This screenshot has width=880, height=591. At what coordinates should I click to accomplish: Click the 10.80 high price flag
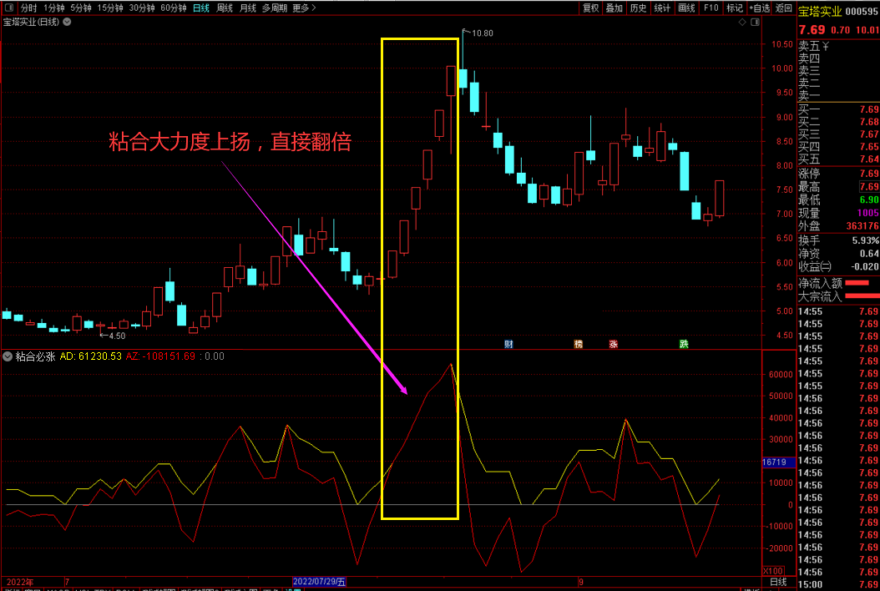tap(481, 33)
